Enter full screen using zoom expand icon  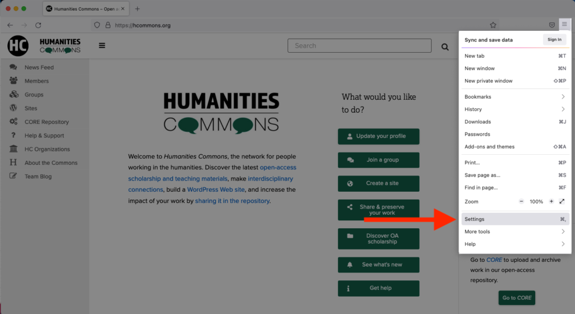click(562, 201)
